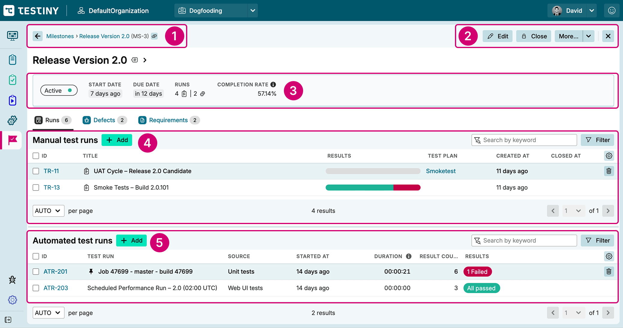Image resolution: width=623 pixels, height=328 pixels.
Task: Open the automation gear icon in sidebar
Action: [12, 120]
